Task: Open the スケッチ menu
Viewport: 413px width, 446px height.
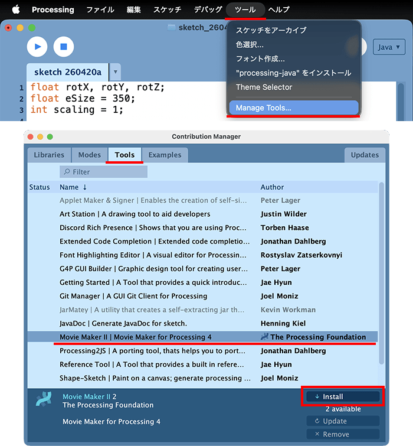Action: click(x=168, y=9)
